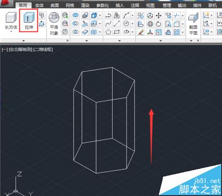
Task: Select the Ellipse draw tool
Action: point(126,32)
